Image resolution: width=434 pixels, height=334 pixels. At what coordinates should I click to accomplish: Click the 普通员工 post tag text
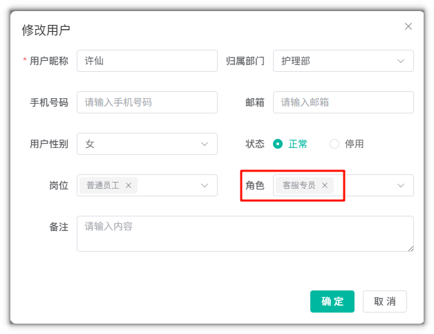point(103,185)
